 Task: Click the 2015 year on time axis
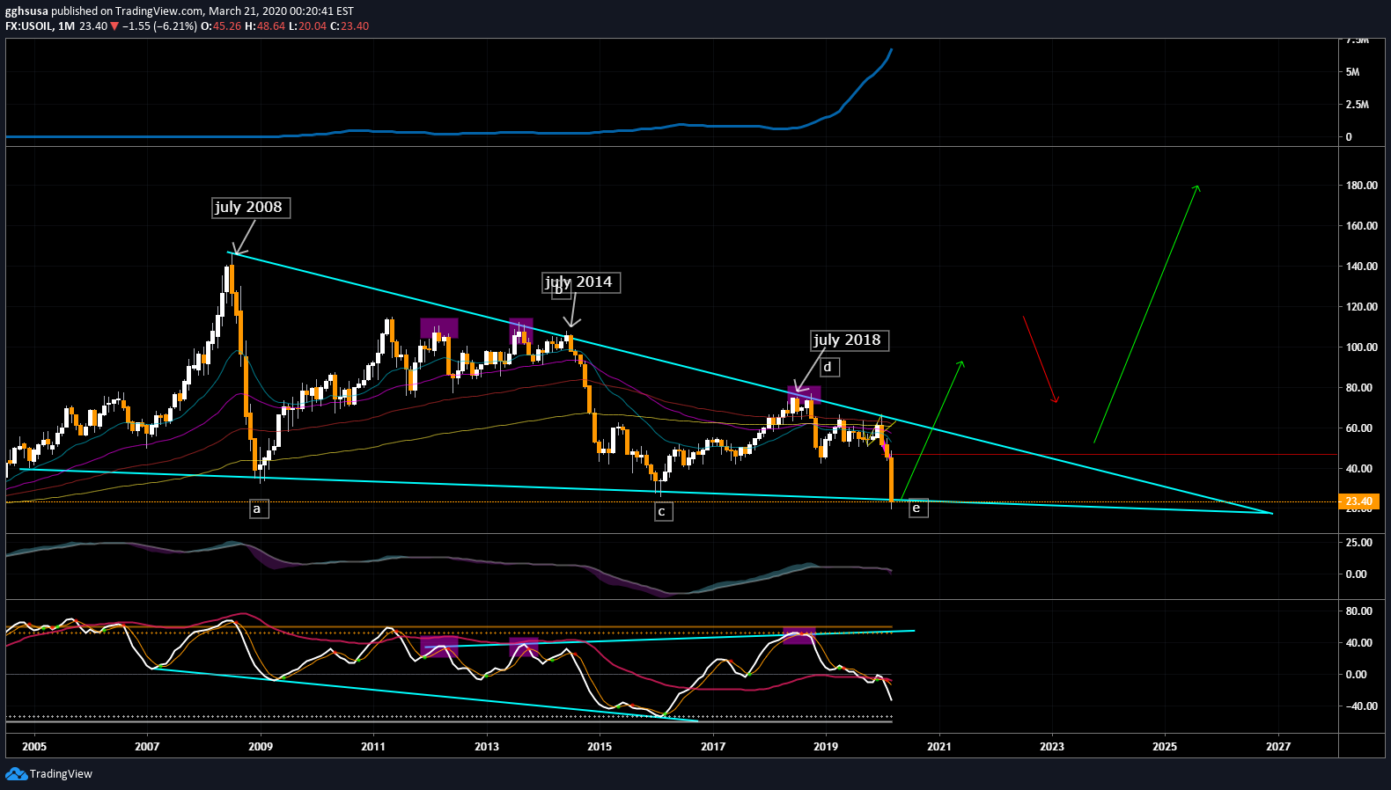tap(600, 747)
